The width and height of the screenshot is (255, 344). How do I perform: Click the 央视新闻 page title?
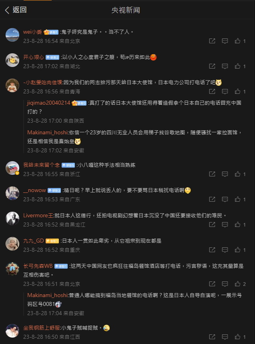[x=126, y=10]
